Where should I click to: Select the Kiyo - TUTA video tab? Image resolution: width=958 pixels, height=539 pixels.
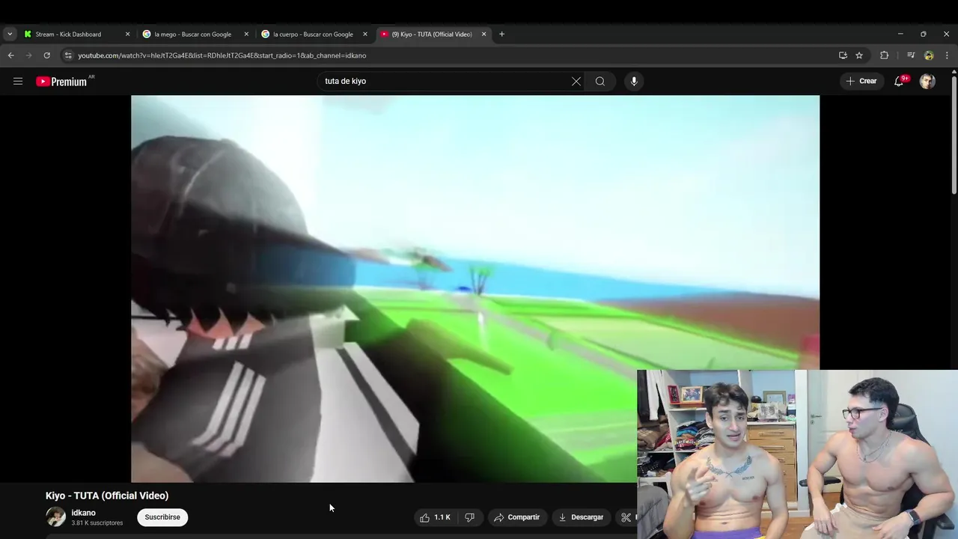432,34
